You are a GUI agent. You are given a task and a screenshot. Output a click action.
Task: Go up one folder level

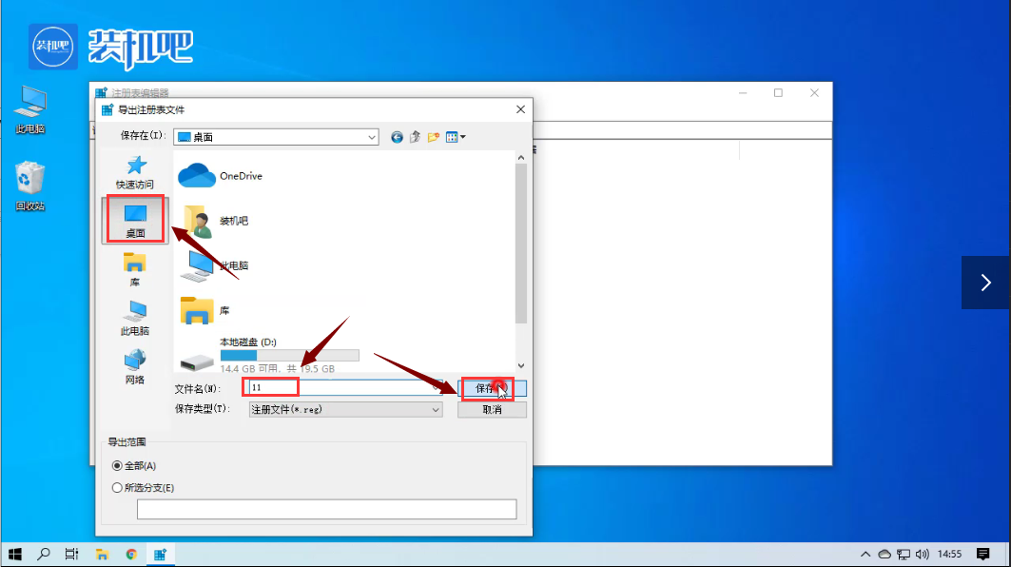click(x=415, y=137)
